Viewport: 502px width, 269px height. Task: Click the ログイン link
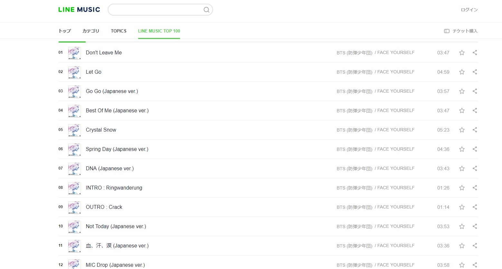point(469,10)
